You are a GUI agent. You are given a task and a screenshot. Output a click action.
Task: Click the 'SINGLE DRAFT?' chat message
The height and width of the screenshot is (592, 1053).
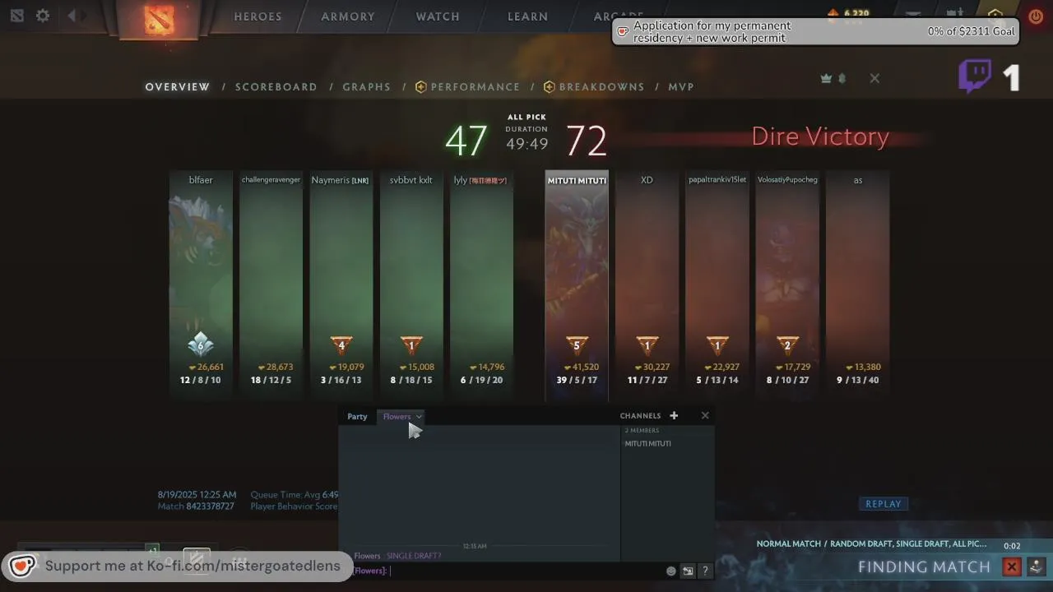coord(414,556)
